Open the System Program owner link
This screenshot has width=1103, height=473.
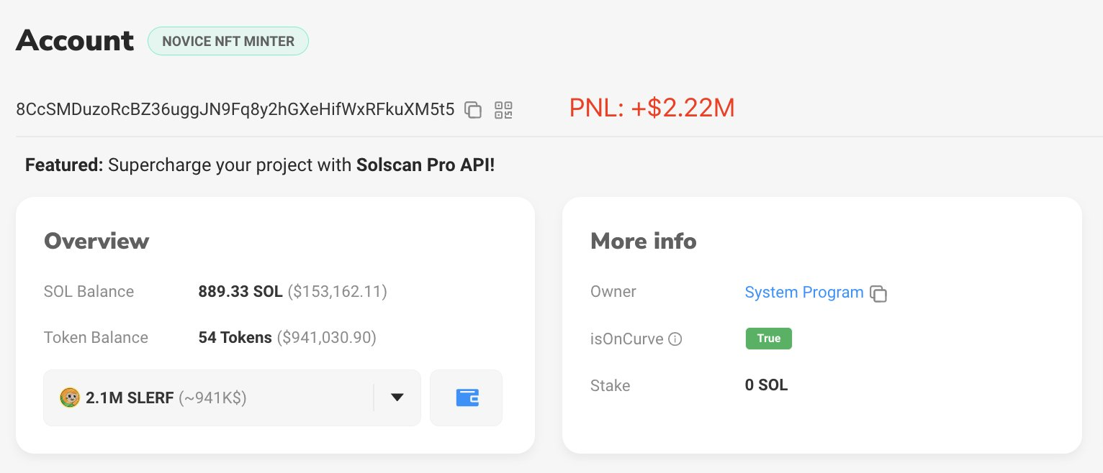(x=803, y=293)
